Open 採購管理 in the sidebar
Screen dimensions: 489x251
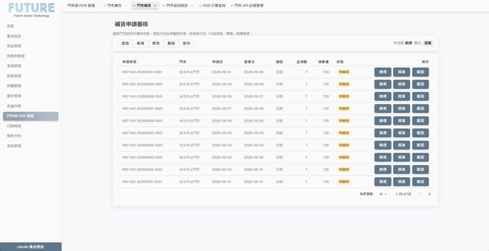pyautogui.click(x=31, y=86)
